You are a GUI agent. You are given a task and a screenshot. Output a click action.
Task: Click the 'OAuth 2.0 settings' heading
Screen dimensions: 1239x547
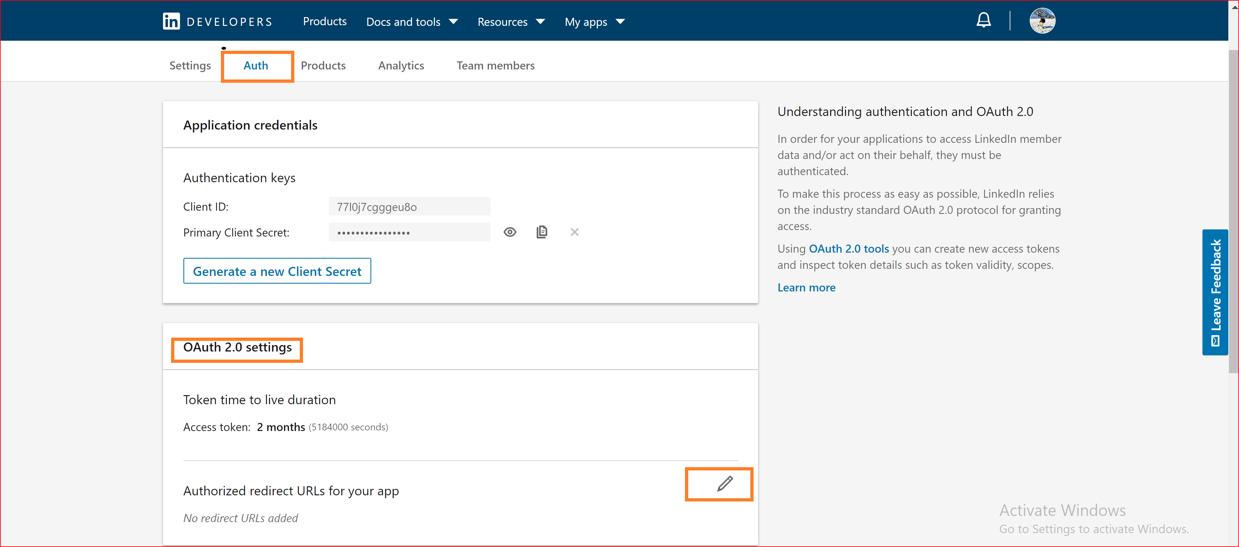(237, 347)
